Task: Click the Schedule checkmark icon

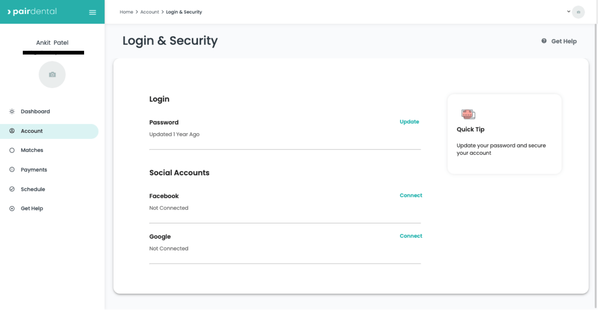Action: 12,189
